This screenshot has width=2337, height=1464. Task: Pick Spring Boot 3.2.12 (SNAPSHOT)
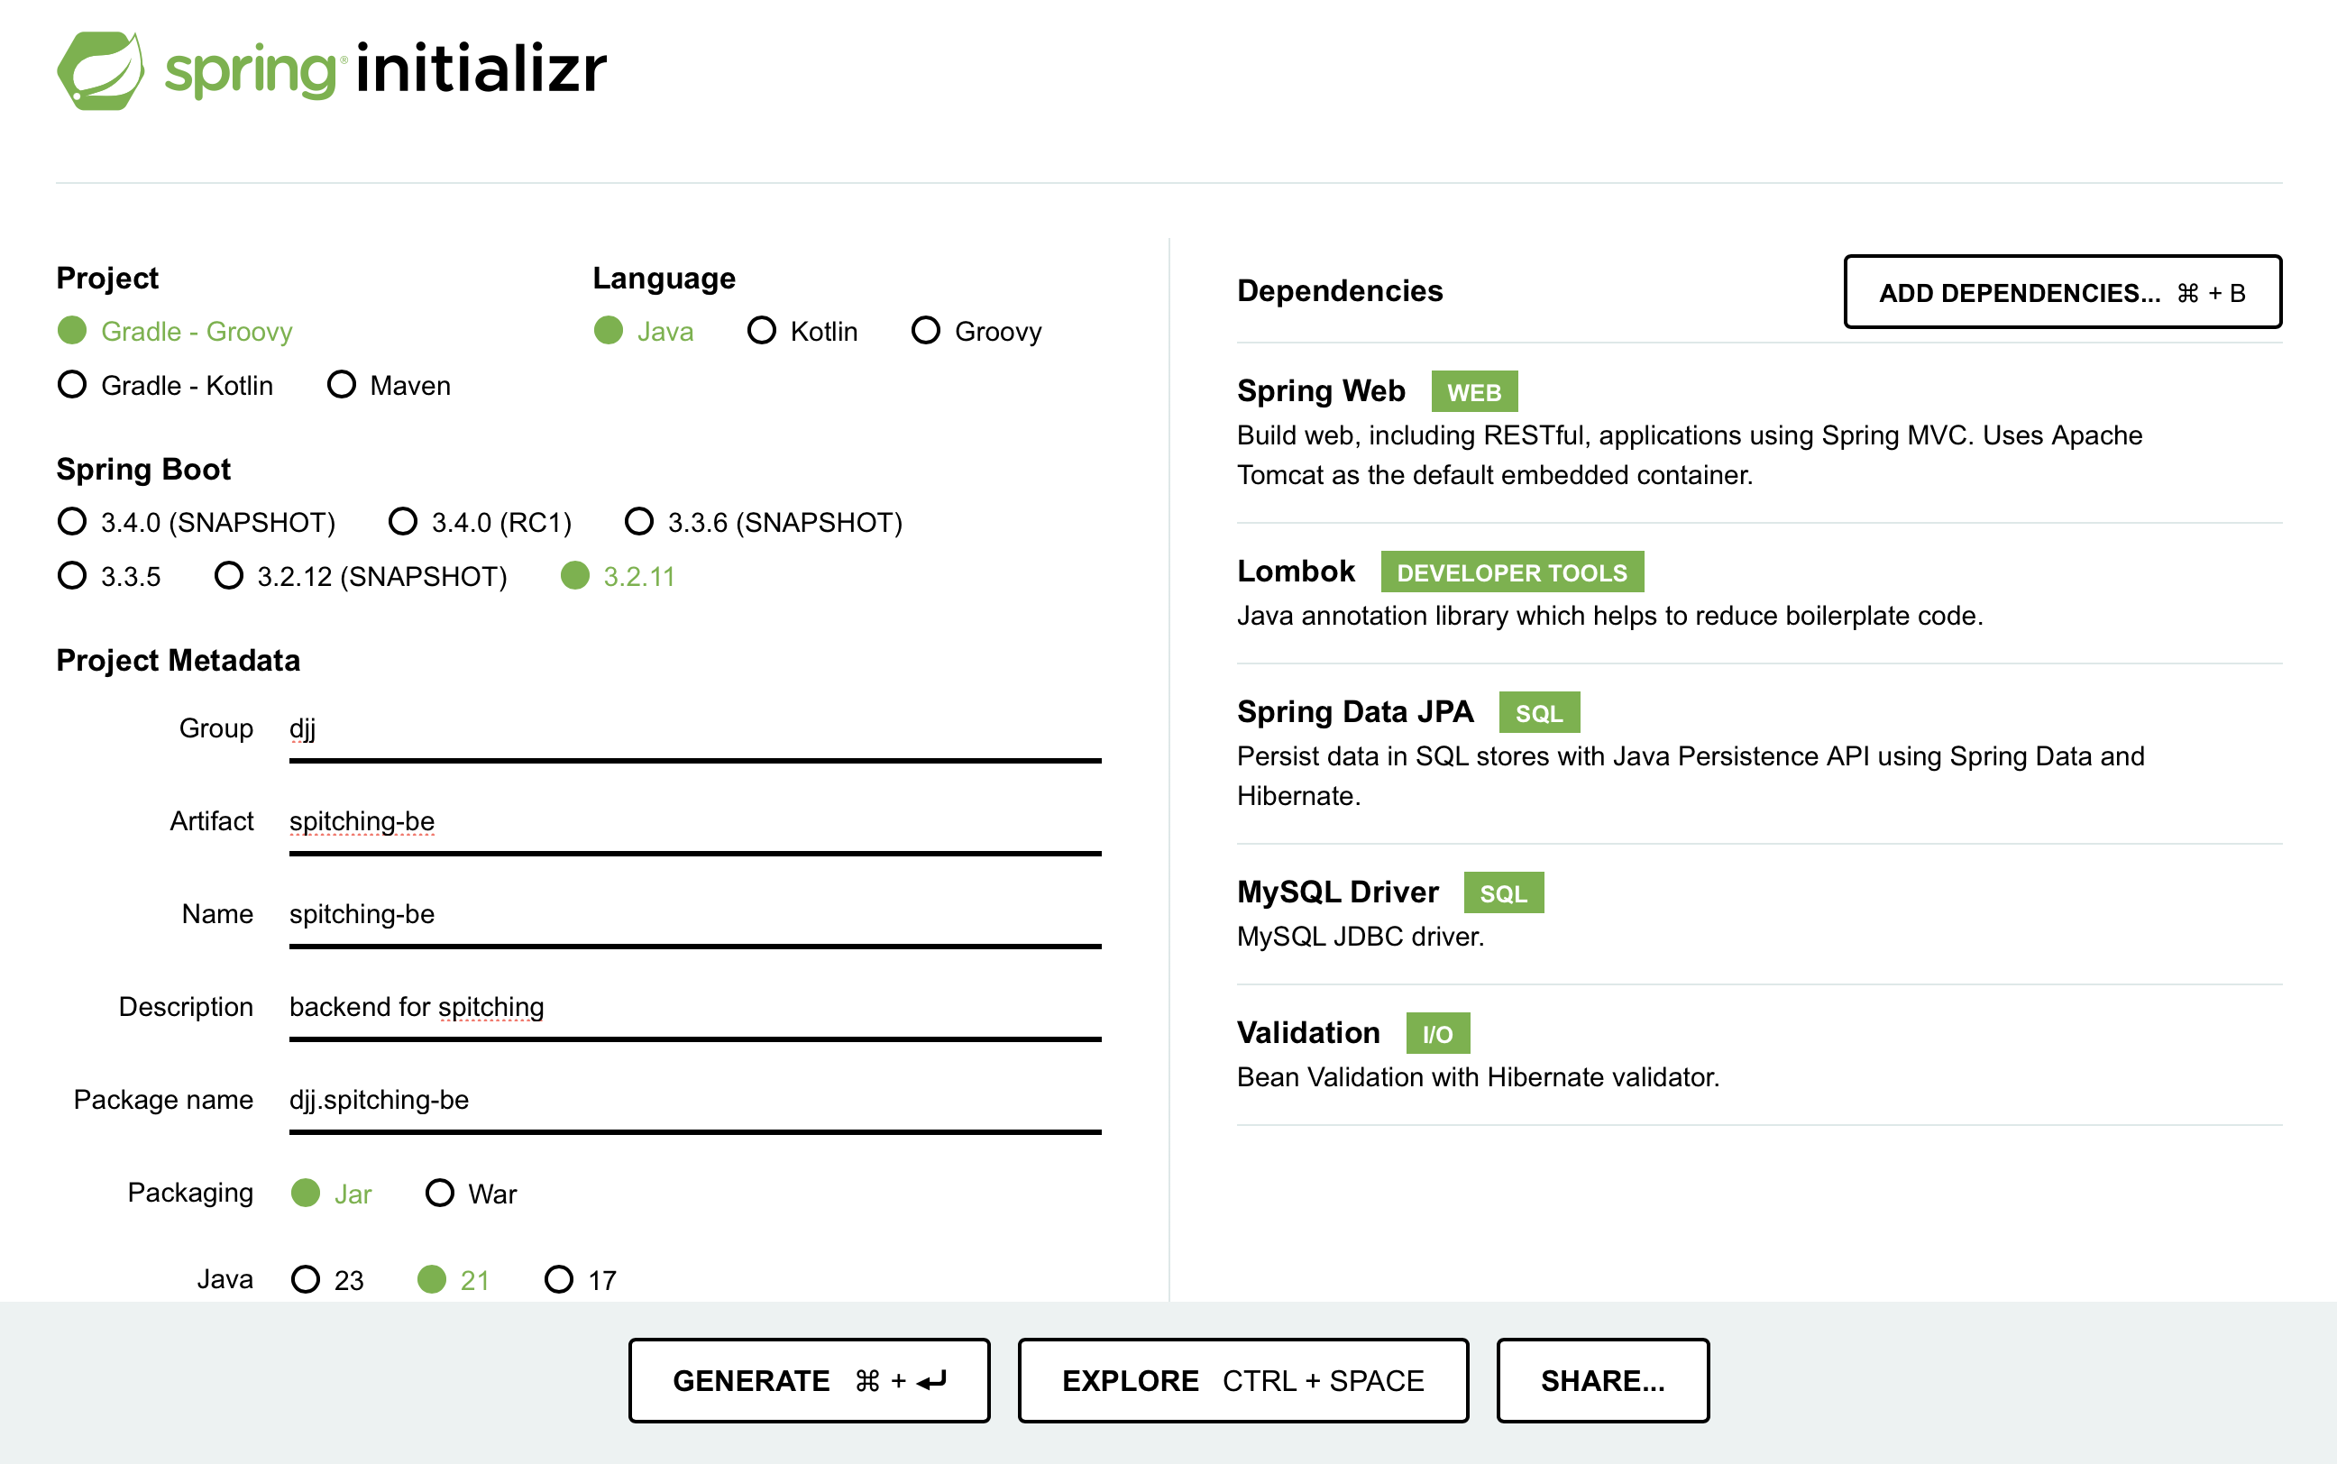[x=228, y=576]
